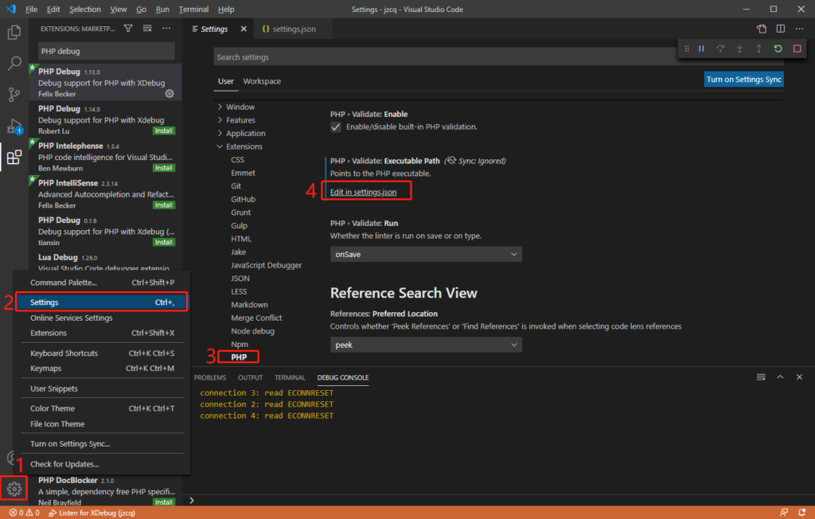Install PHP Debug by tiansin

pos(164,242)
